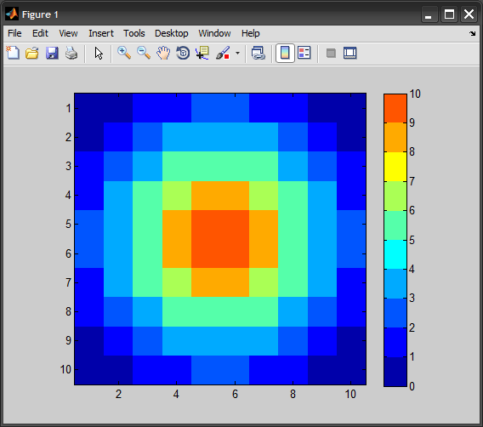483x427 pixels.
Task: Print the figure using the printer icon
Action: coord(71,53)
